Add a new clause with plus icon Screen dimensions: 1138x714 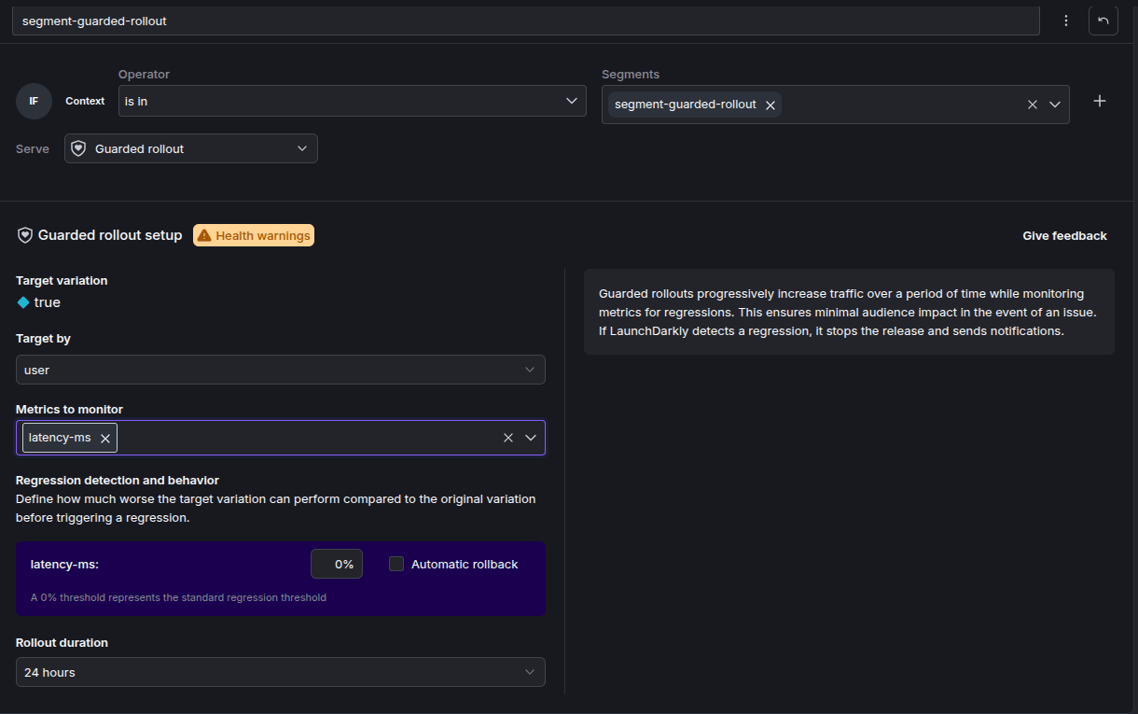pos(1100,101)
